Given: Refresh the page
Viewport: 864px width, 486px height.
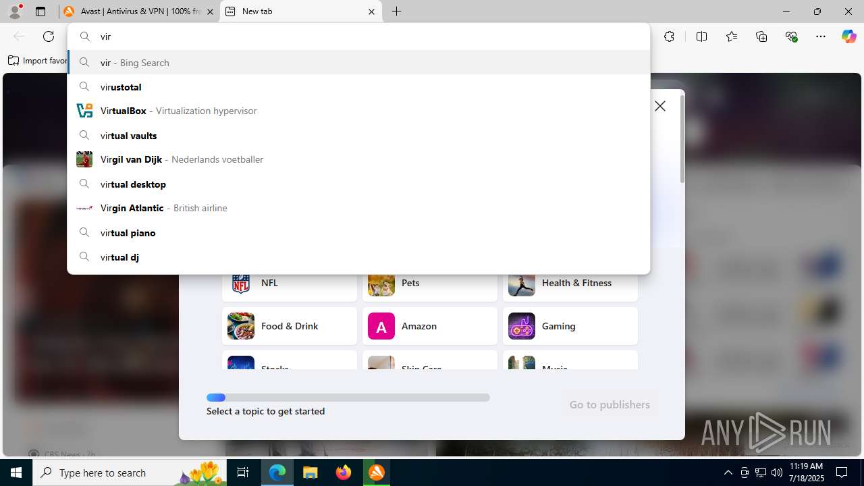Looking at the screenshot, I should point(49,36).
